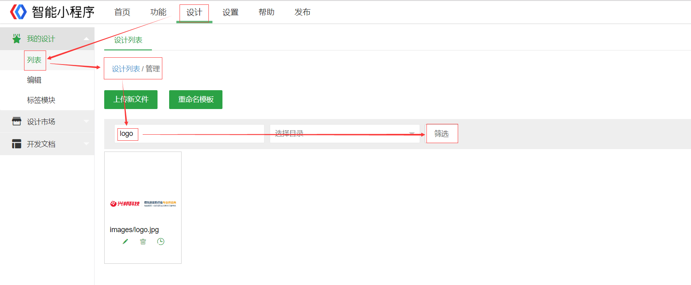Switch to the 设置 top menu
691x285 pixels.
230,12
